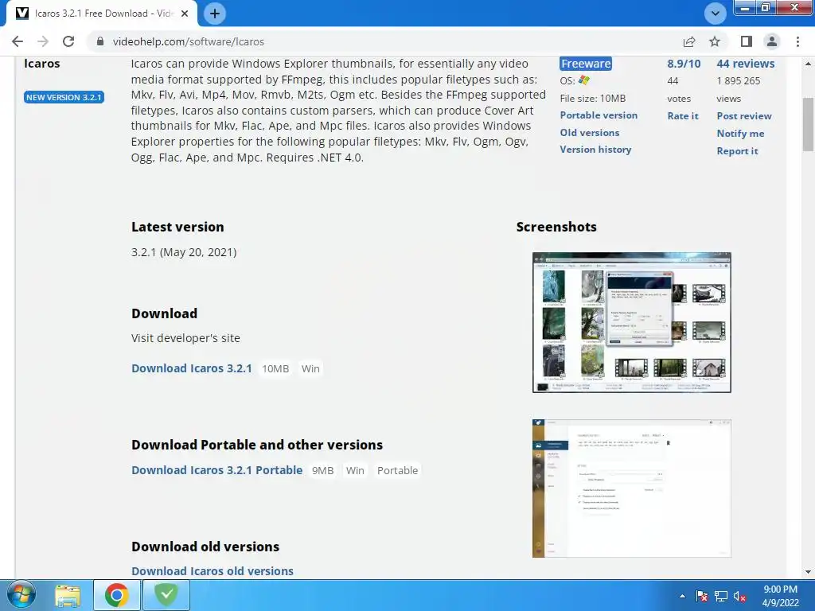Viewport: 815px width, 611px height.
Task: Open the browser side panel
Action: [x=746, y=41]
